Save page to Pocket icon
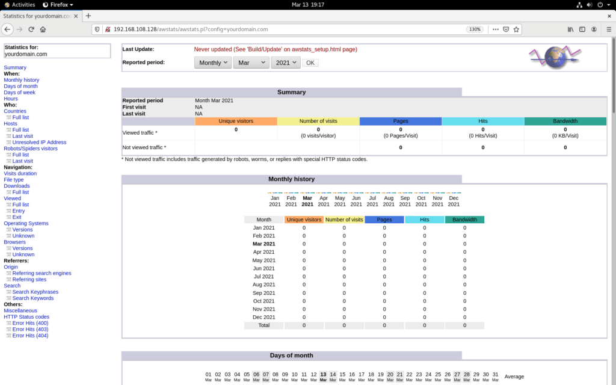This screenshot has width=616, height=385. pos(506,29)
